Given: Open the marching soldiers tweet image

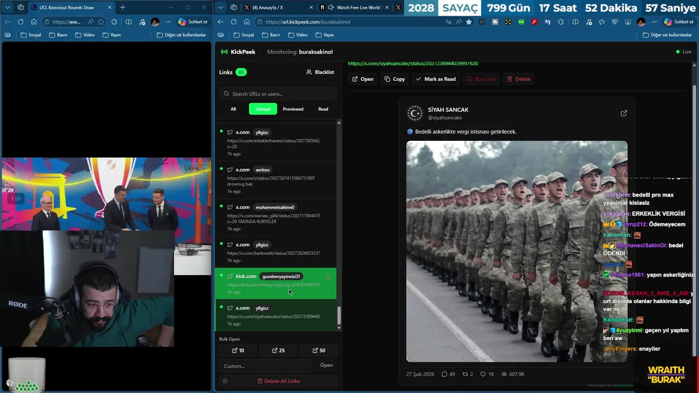Looking at the screenshot, I should click(517, 251).
